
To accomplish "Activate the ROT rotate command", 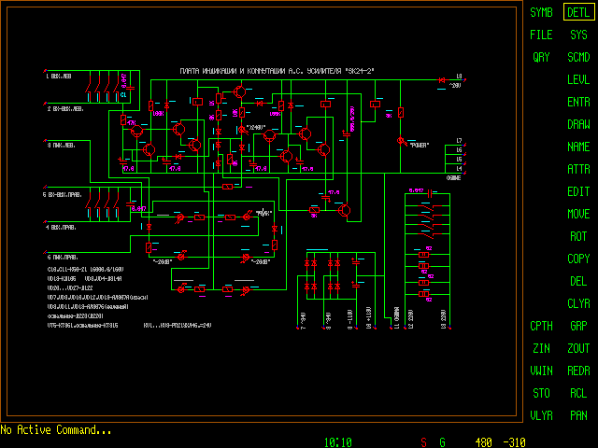I will click(x=578, y=236).
